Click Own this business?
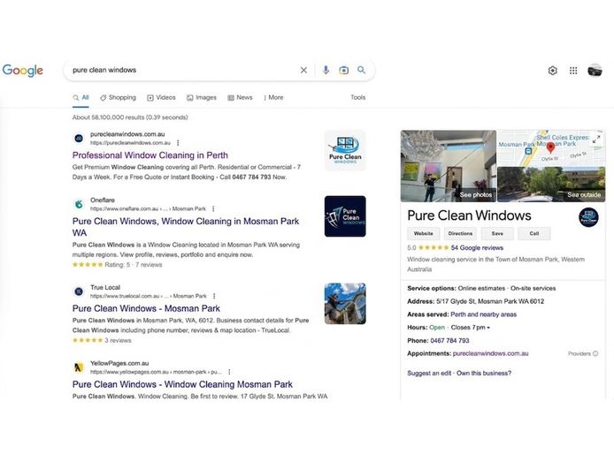This screenshot has width=614, height=461. point(484,373)
